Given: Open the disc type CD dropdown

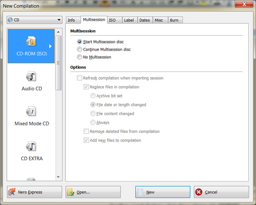Looking at the screenshot, I should tap(35, 20).
